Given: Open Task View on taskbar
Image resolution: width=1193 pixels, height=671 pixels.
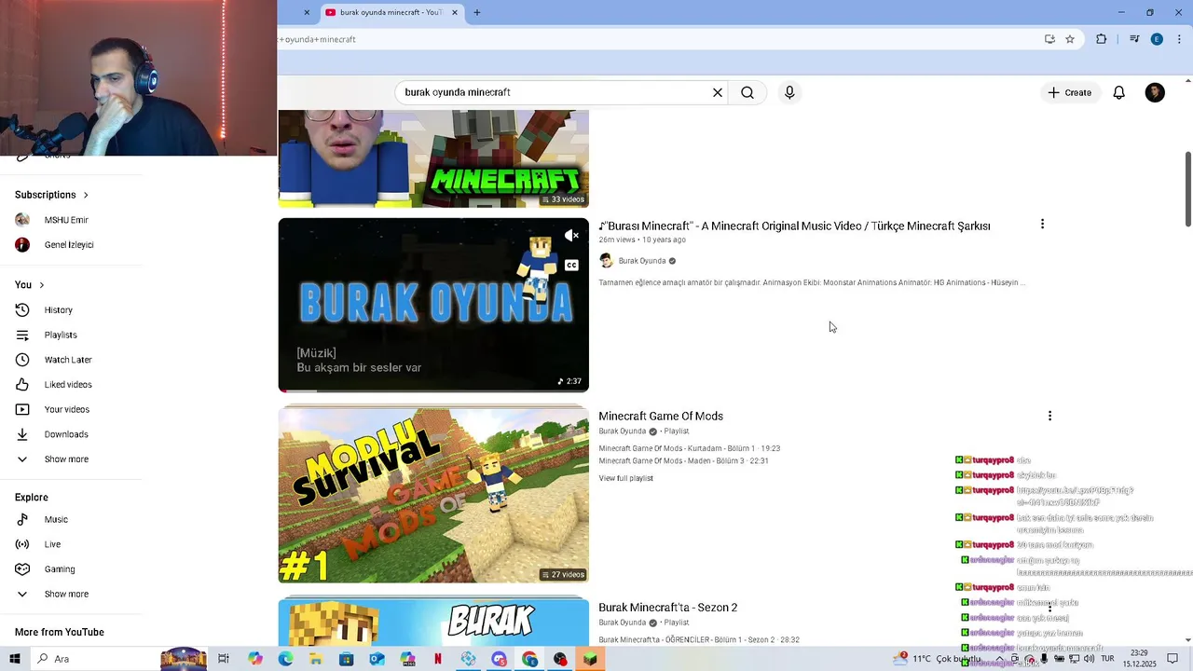Looking at the screenshot, I should tap(224, 659).
